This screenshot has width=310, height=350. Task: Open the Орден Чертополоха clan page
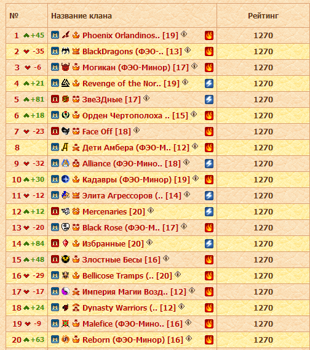[x=135, y=116]
